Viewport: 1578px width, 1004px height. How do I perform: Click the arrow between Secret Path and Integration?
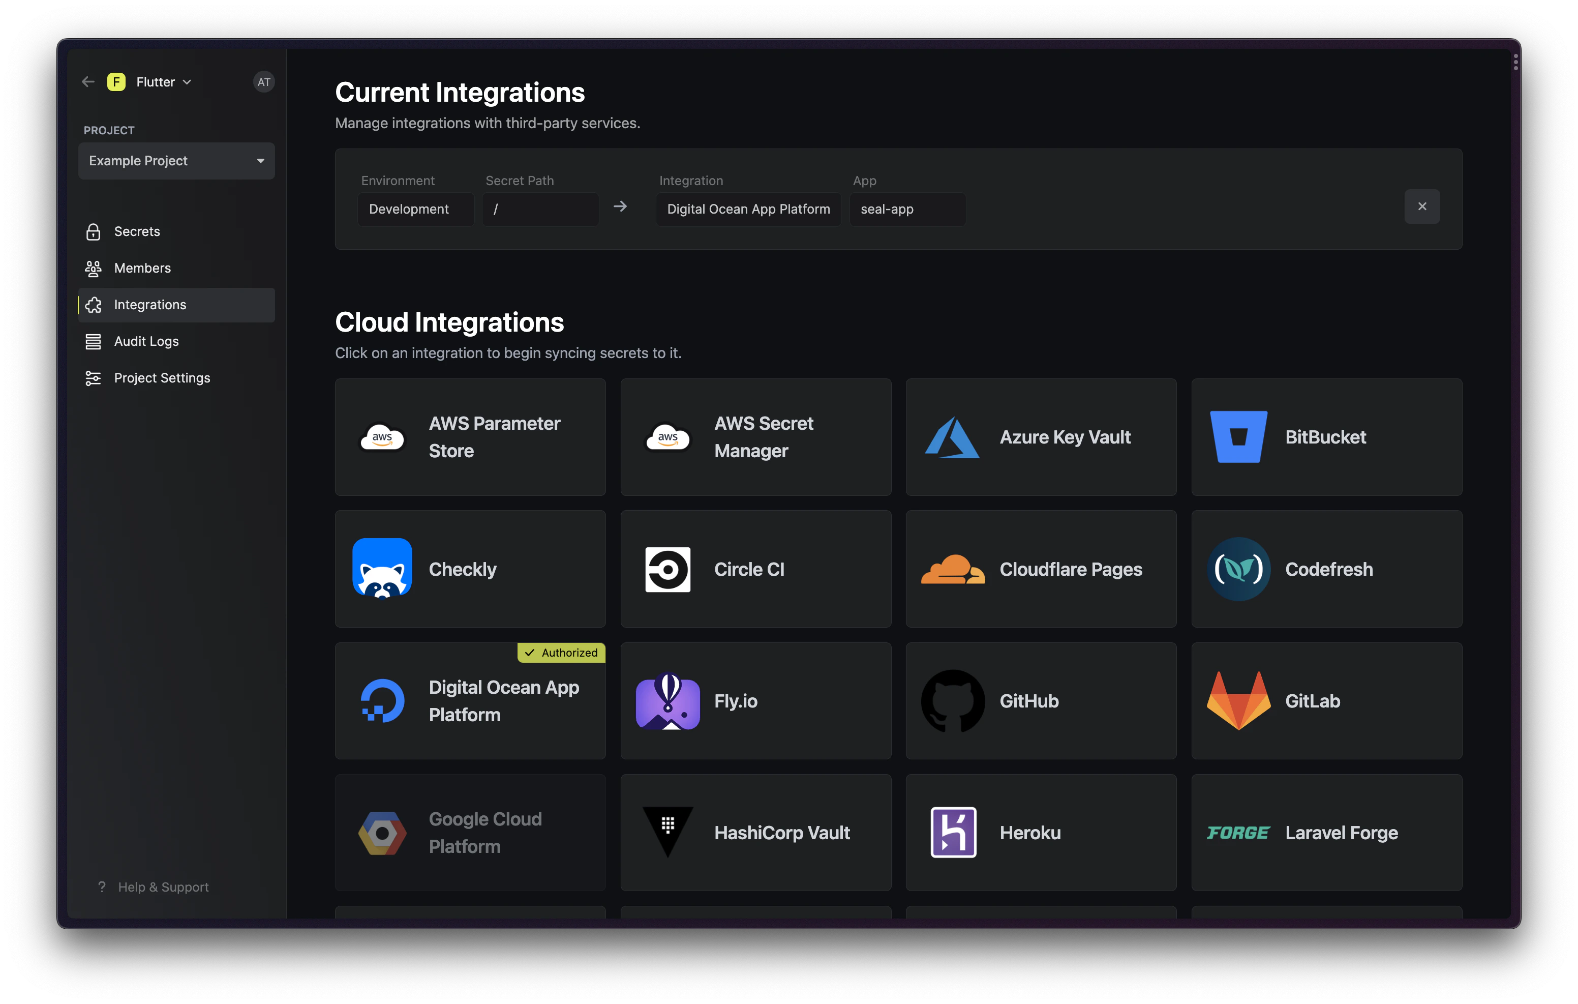(x=620, y=206)
